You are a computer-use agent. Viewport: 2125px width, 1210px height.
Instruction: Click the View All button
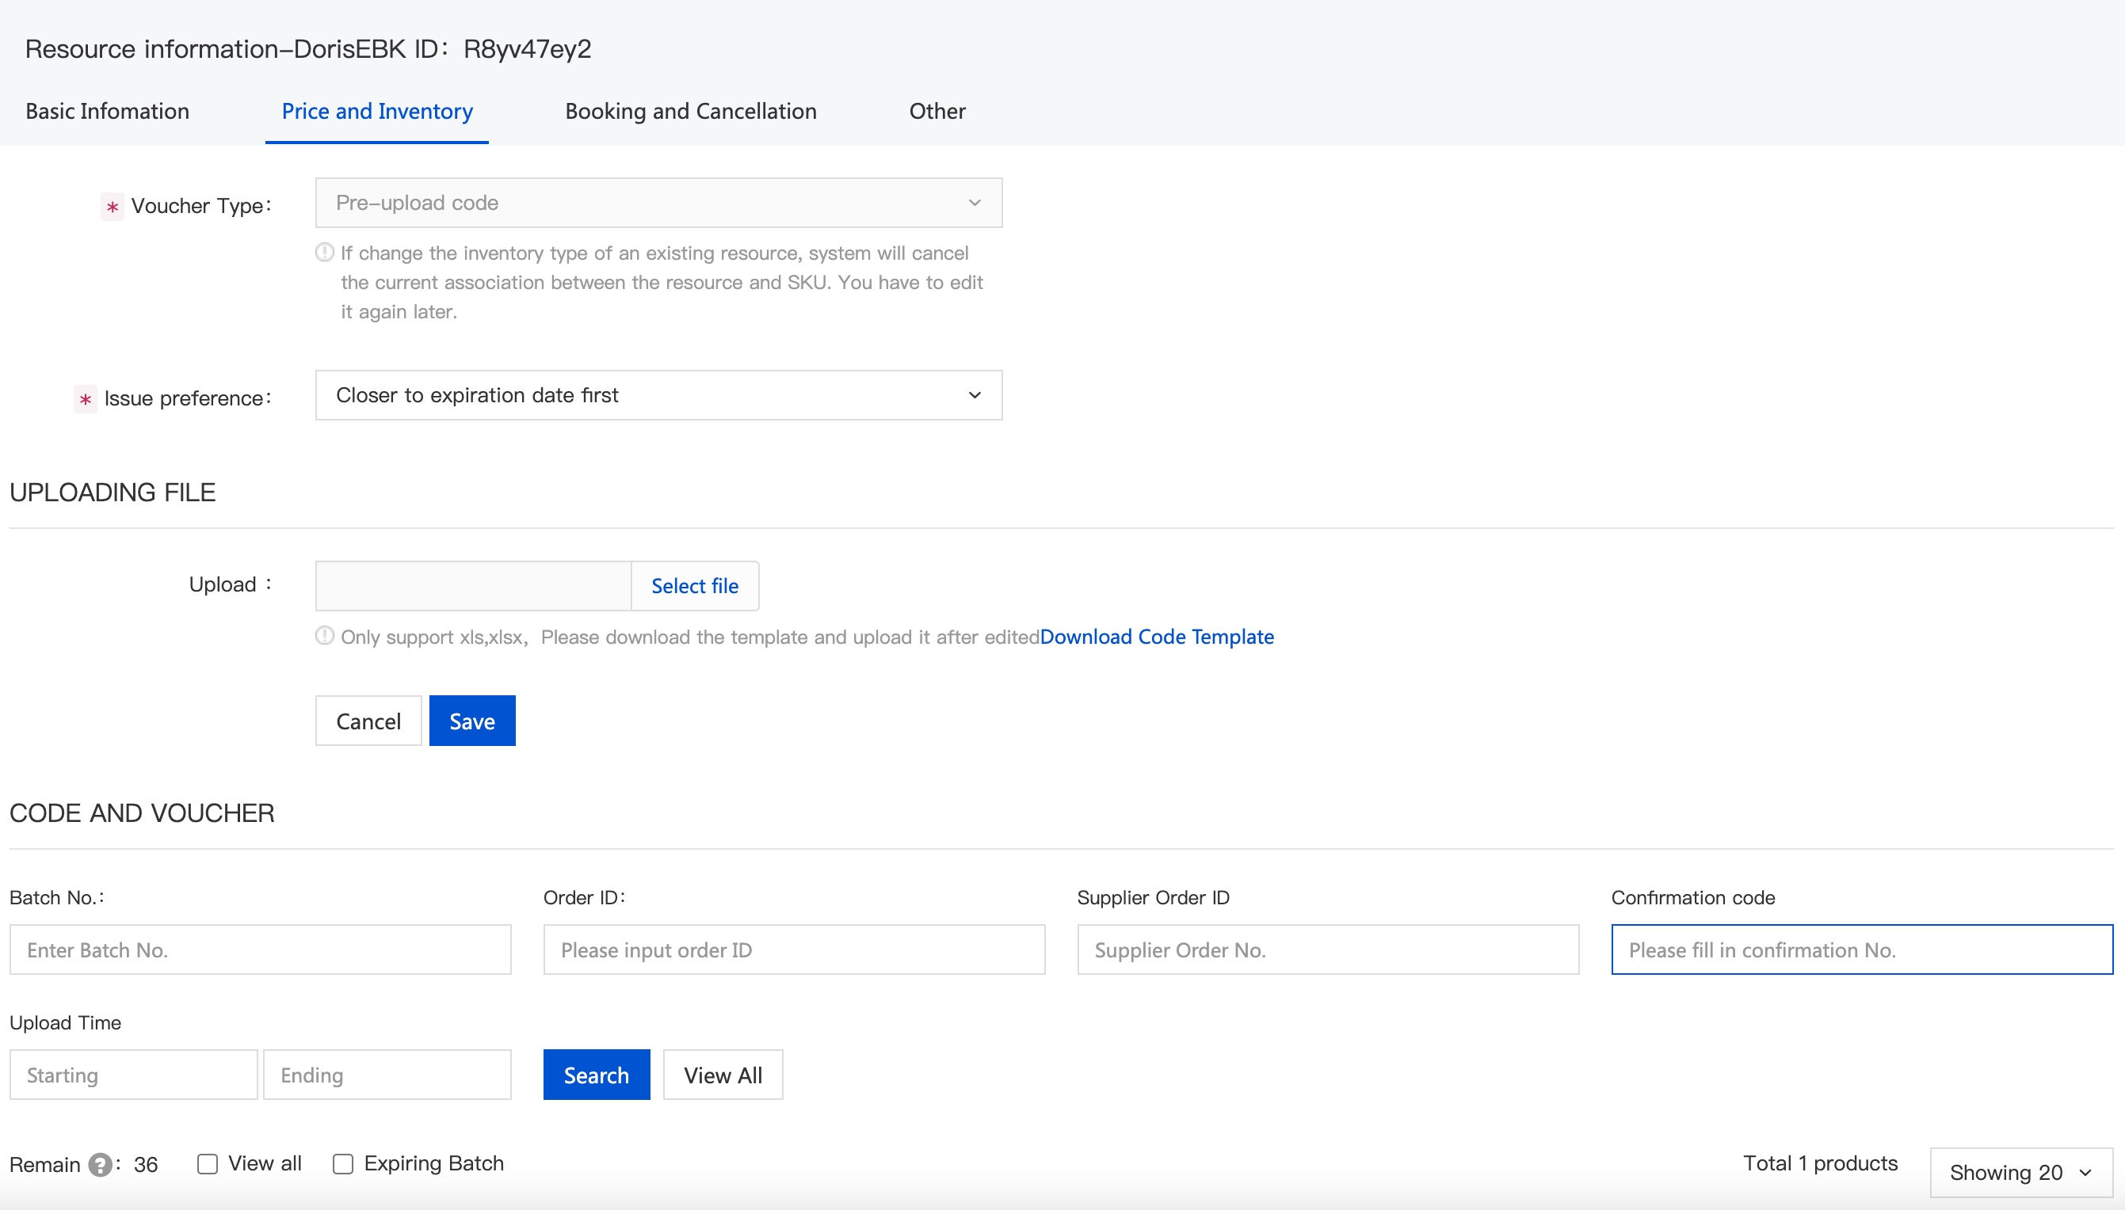(x=723, y=1075)
